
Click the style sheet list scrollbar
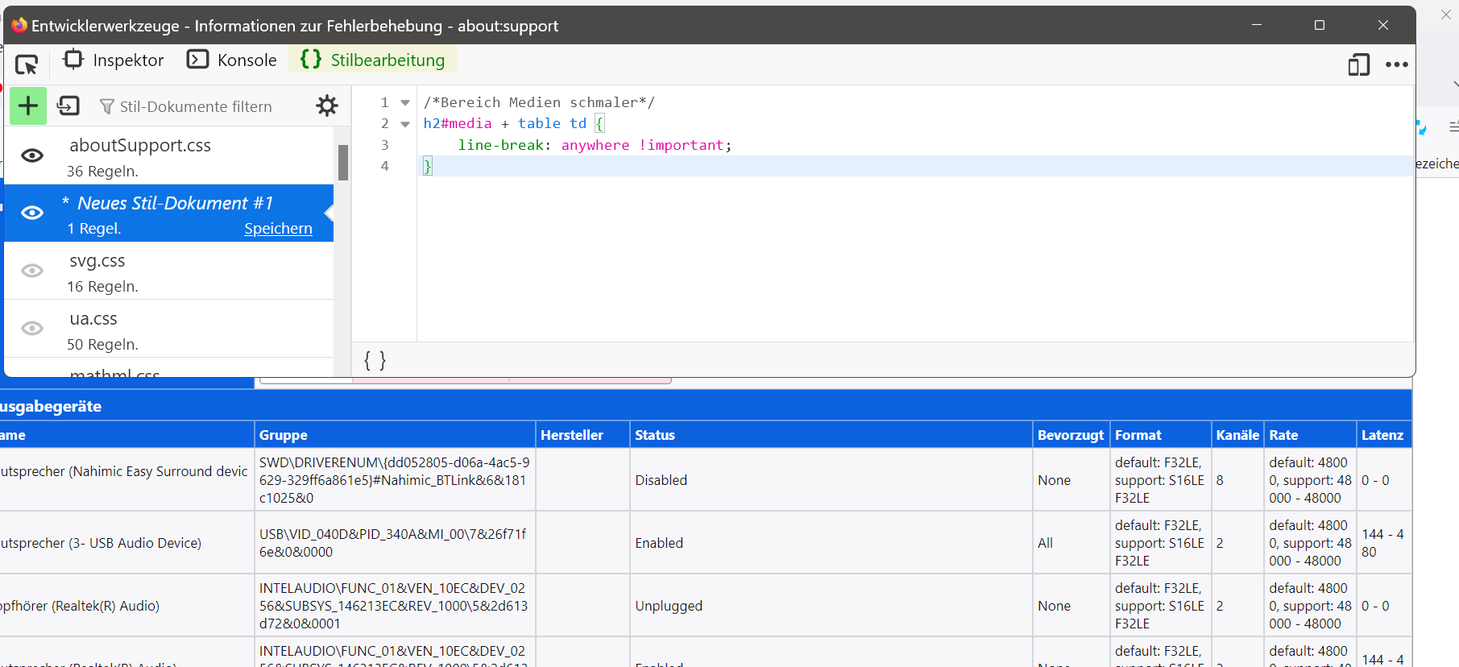pyautogui.click(x=343, y=163)
